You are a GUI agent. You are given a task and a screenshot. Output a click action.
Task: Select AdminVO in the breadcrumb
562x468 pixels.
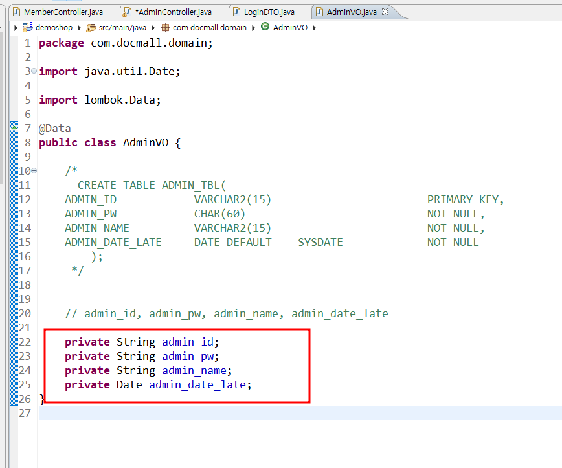pos(290,28)
